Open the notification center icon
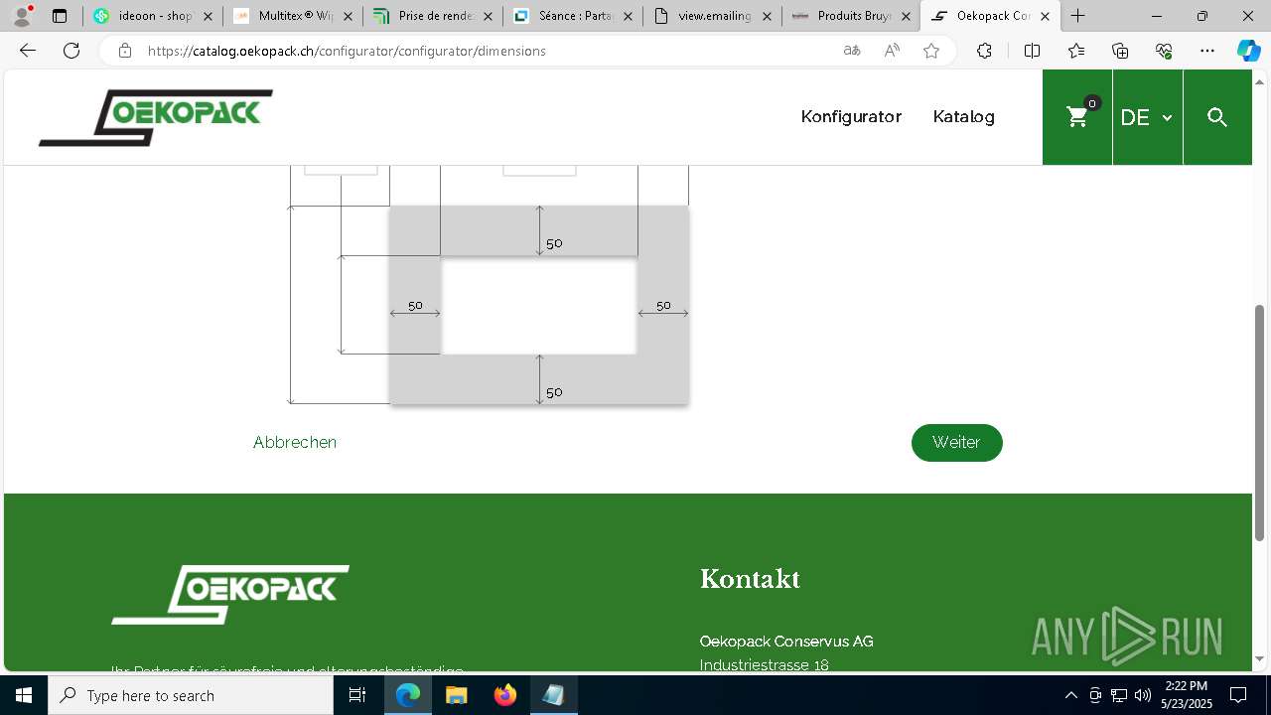1271x715 pixels. click(x=1238, y=695)
